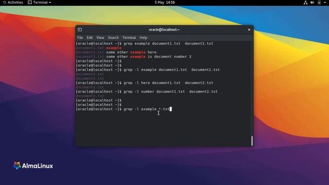Click the network status icon in top bar
This screenshot has height=185, width=329.
coord(305,3)
